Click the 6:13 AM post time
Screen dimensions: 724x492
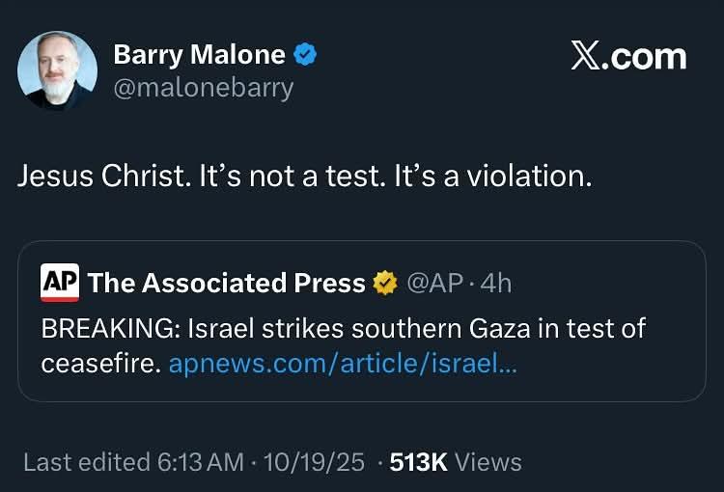201,462
